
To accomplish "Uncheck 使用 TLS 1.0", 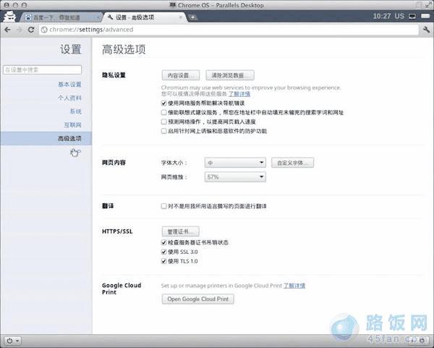I will coord(164,261).
